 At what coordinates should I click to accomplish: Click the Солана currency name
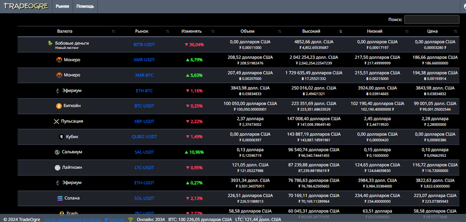point(72,198)
